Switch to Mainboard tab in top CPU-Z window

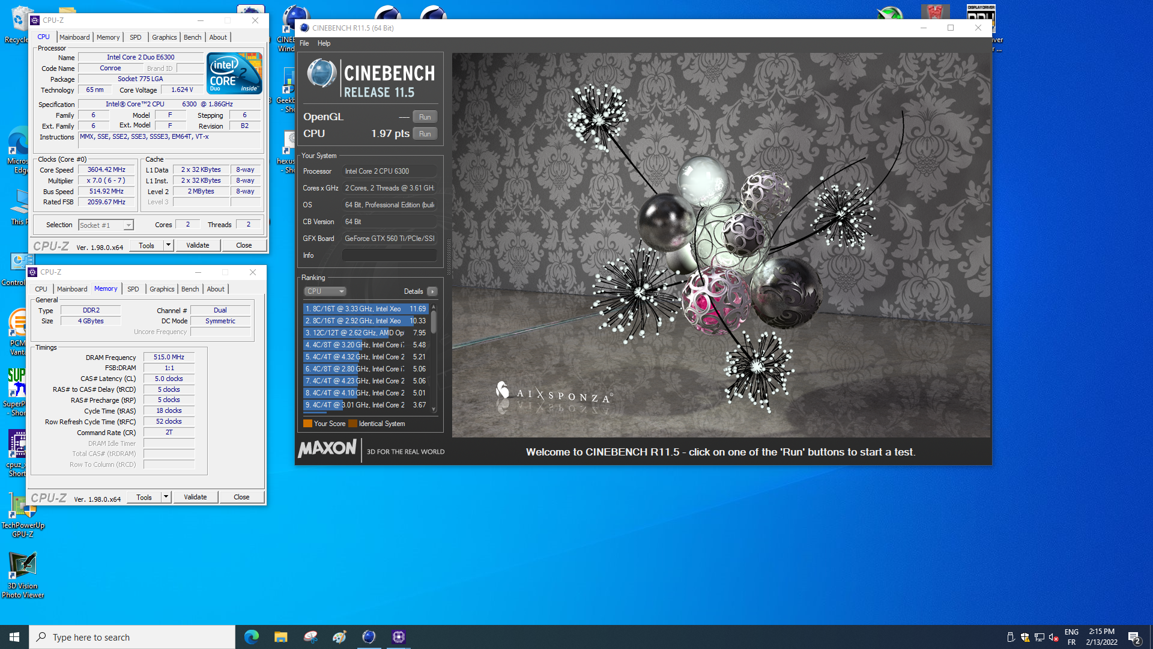(x=74, y=37)
